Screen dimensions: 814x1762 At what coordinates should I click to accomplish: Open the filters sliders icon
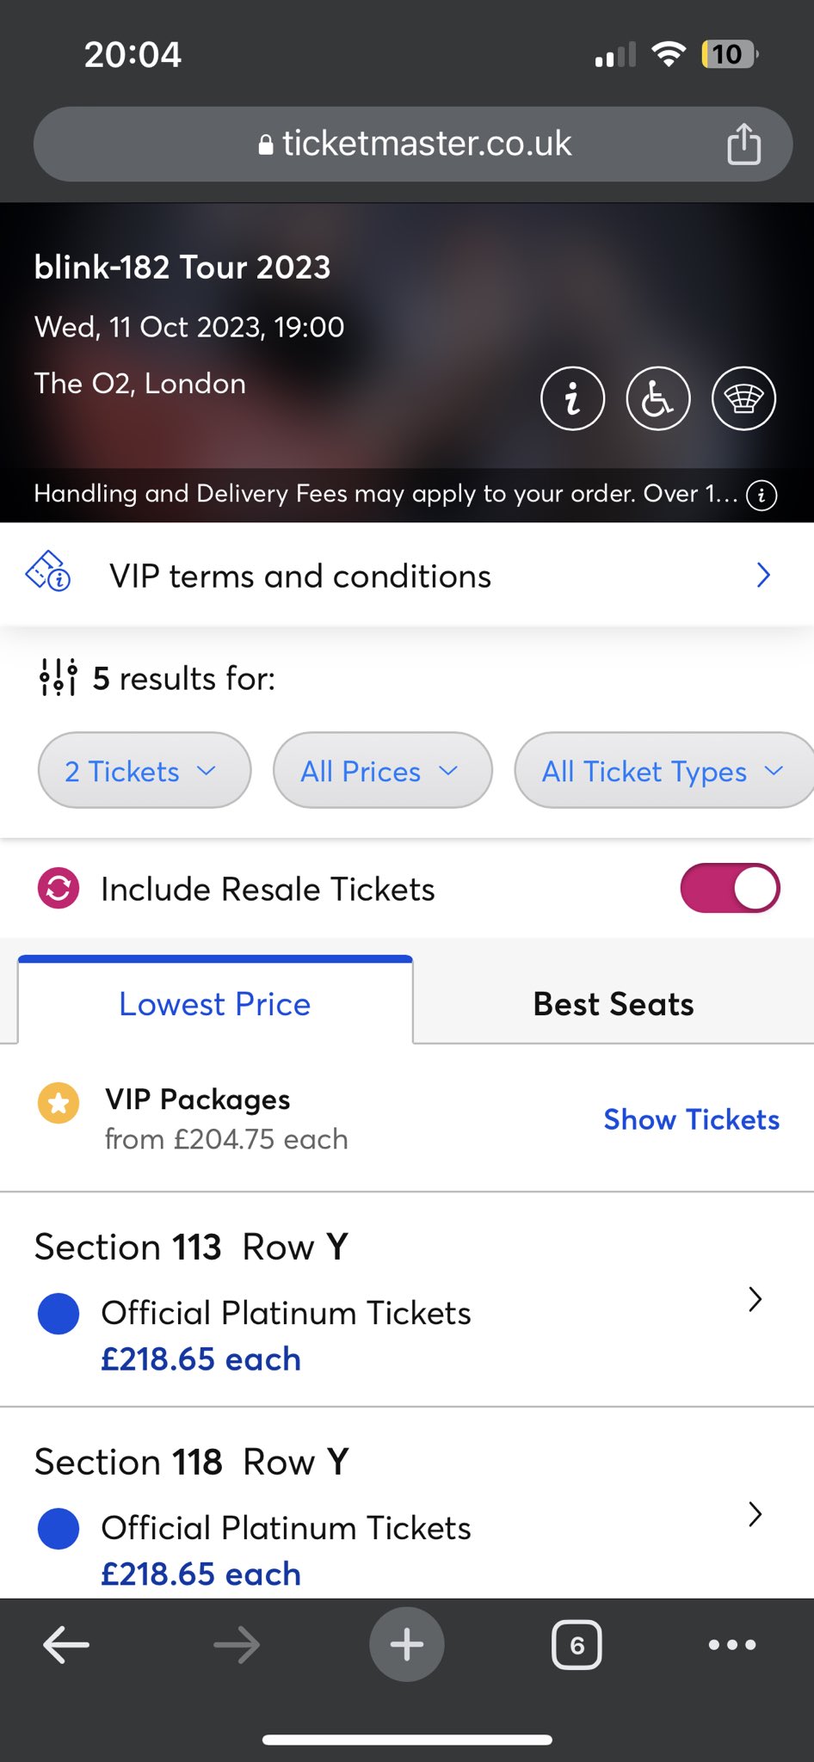click(58, 678)
